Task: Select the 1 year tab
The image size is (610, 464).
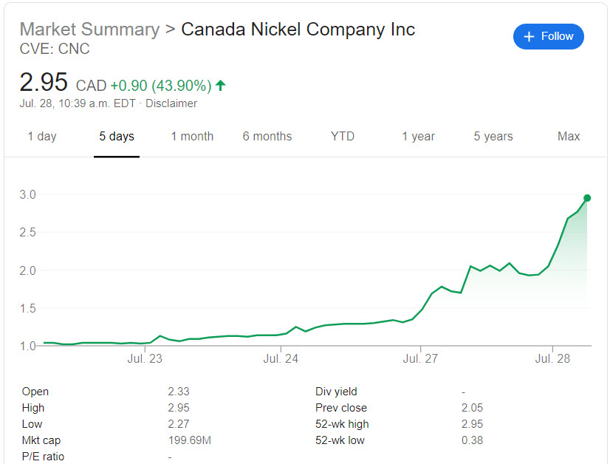Action: pyautogui.click(x=418, y=136)
